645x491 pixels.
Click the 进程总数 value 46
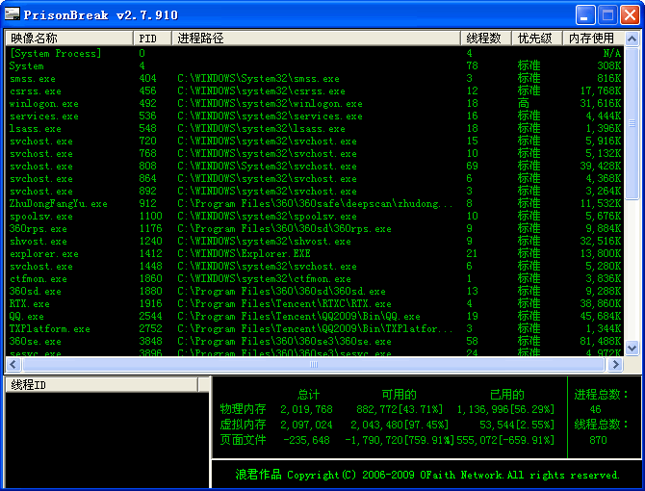point(595,409)
